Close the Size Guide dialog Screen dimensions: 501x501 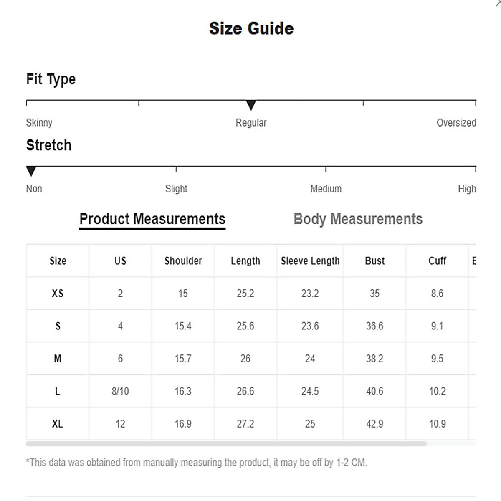[x=498, y=3]
